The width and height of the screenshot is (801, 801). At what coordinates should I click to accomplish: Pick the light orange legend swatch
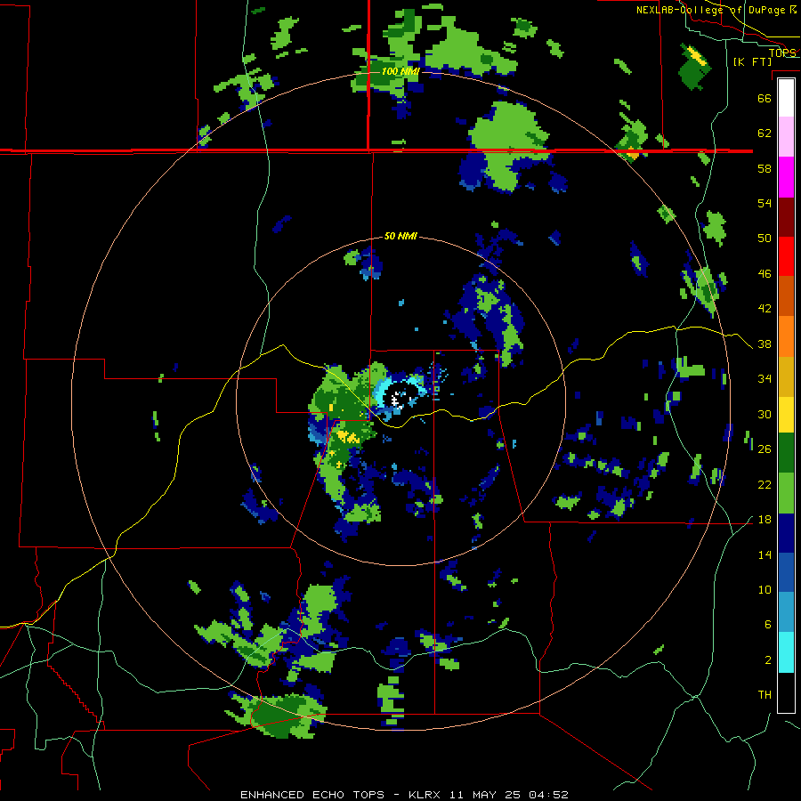pos(786,336)
